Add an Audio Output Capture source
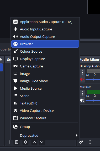This screenshot has height=151, width=100. click(x=45, y=36)
